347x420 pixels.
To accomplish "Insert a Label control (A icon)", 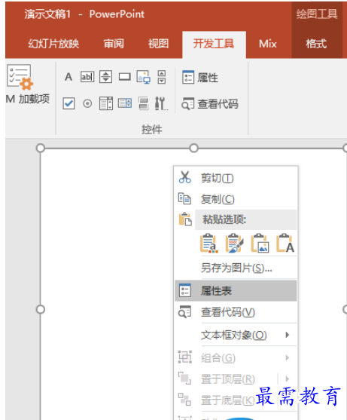I will coord(68,77).
